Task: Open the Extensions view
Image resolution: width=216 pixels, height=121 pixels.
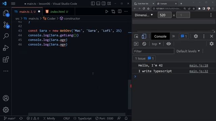Action: (6, 59)
